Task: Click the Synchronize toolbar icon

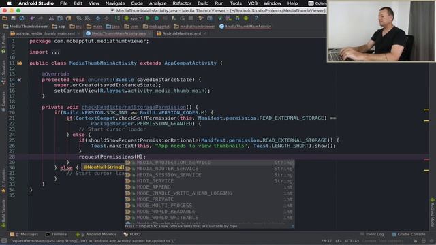Action: pyautogui.click(x=22, y=18)
